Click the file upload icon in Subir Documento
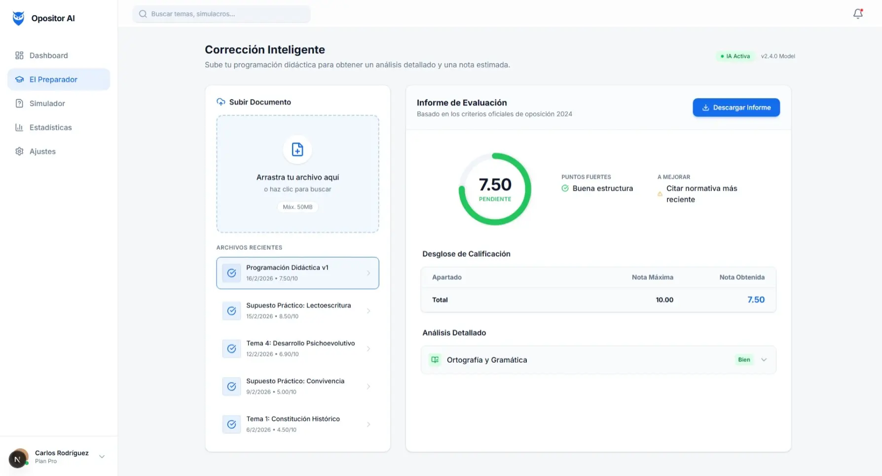Screen dimensions: 882x476 [x=297, y=149]
